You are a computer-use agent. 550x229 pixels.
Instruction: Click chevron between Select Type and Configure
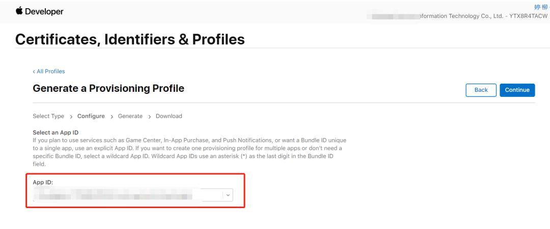coord(71,116)
